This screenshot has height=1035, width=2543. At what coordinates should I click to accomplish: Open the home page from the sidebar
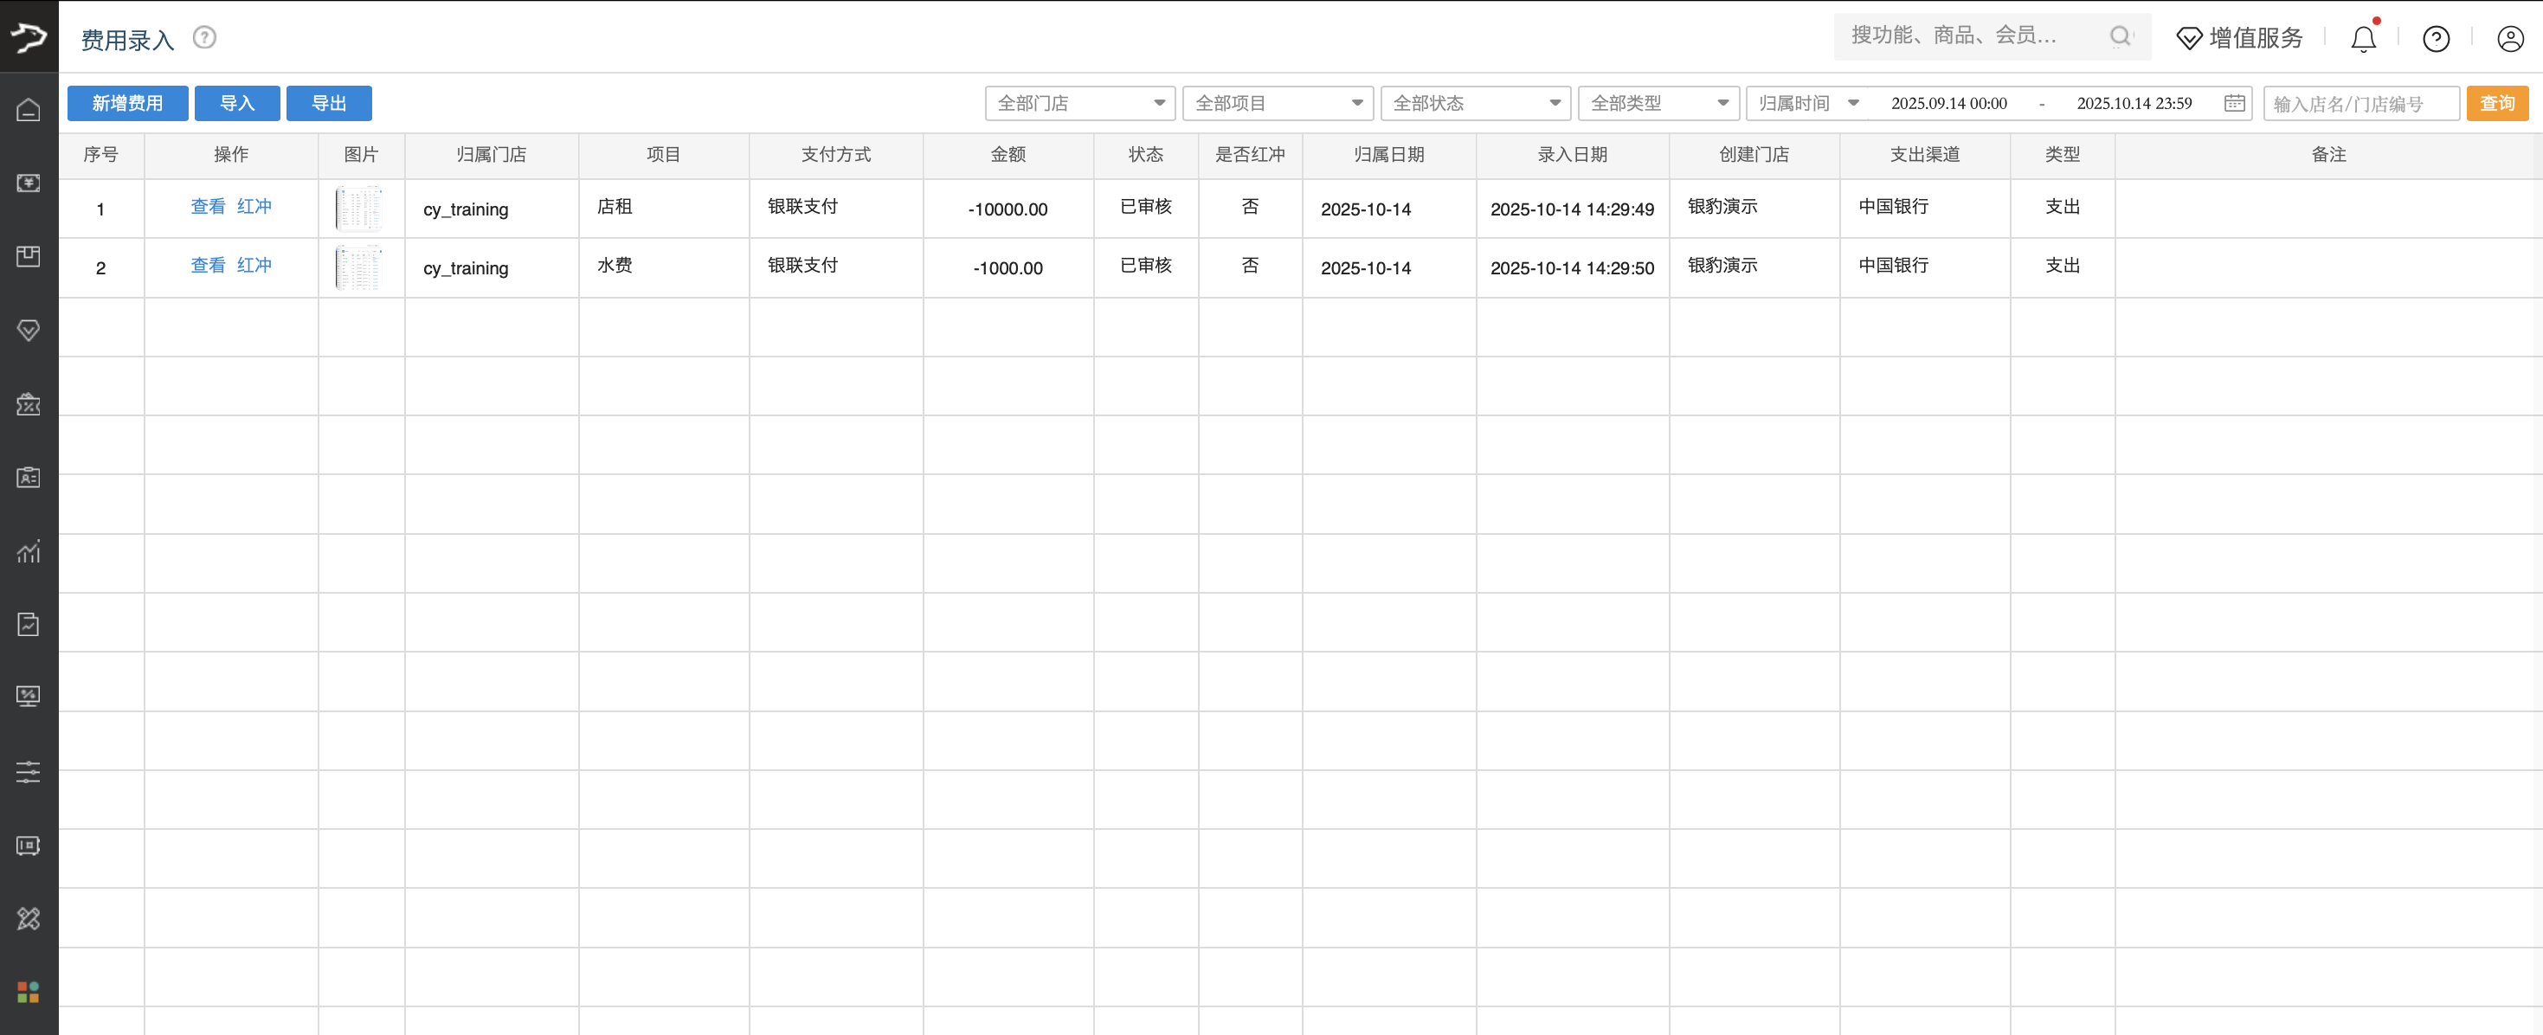(29, 110)
